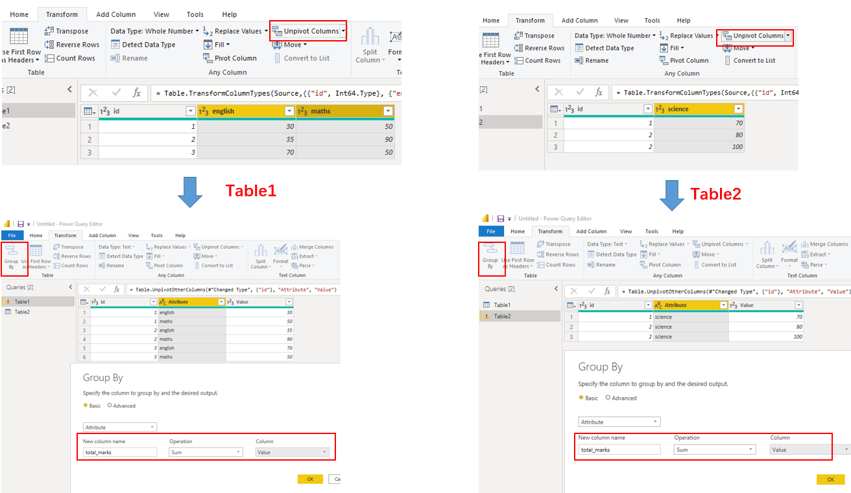851x493 pixels.
Task: Click Reverse Rows in the english/maths editor
Action: pos(72,45)
